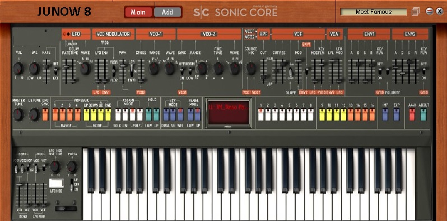Viewport: 447px width, 221px height.
Task: Switch to the Add tab
Action: [x=167, y=12]
